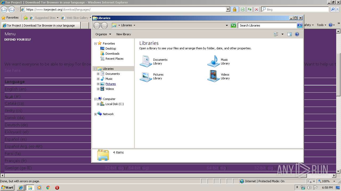Click the red Opera taskbar icon

click(57, 188)
